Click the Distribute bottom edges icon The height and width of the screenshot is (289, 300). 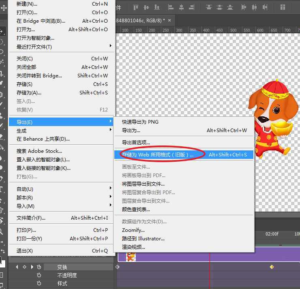(230, 7)
